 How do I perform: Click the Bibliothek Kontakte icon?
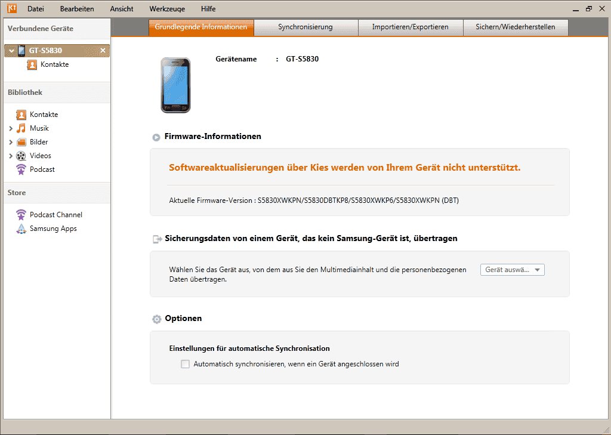[x=21, y=115]
